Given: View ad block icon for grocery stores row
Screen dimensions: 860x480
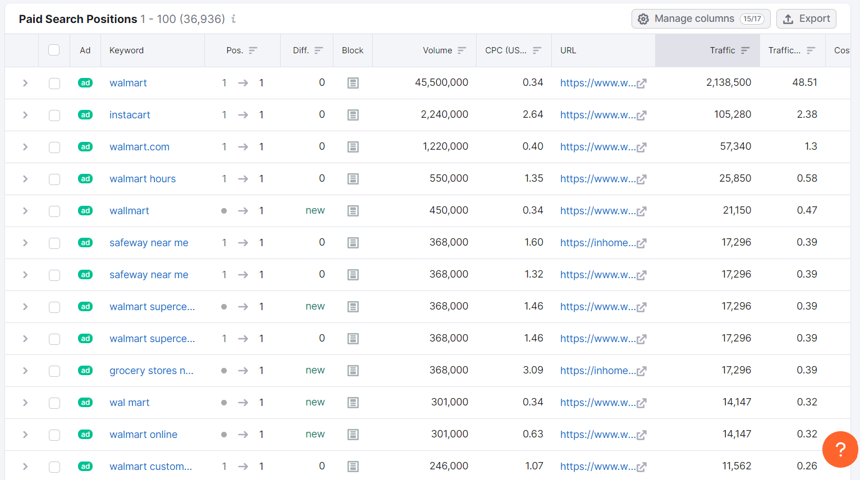Looking at the screenshot, I should [353, 371].
